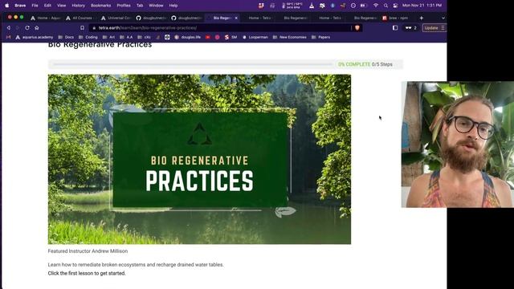Viewport: 514px width, 289px height.
Task: Click the webcam video overlay
Action: 457,144
